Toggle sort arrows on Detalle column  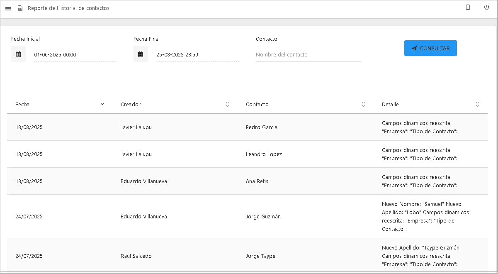point(477,104)
